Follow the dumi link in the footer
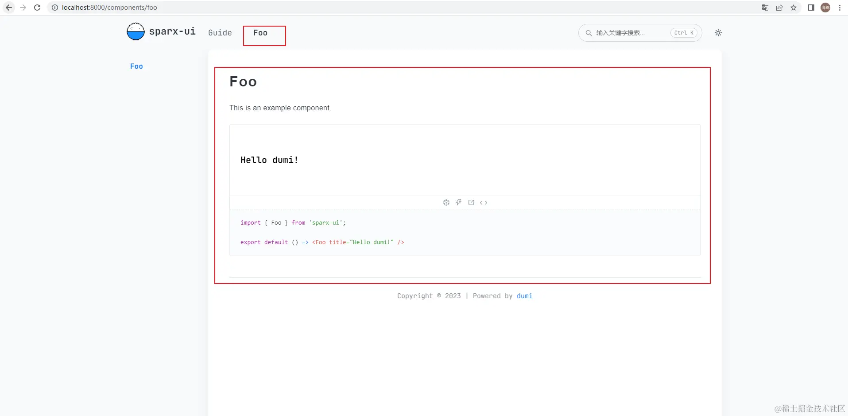Screen dimensions: 848x416 pyautogui.click(x=524, y=296)
